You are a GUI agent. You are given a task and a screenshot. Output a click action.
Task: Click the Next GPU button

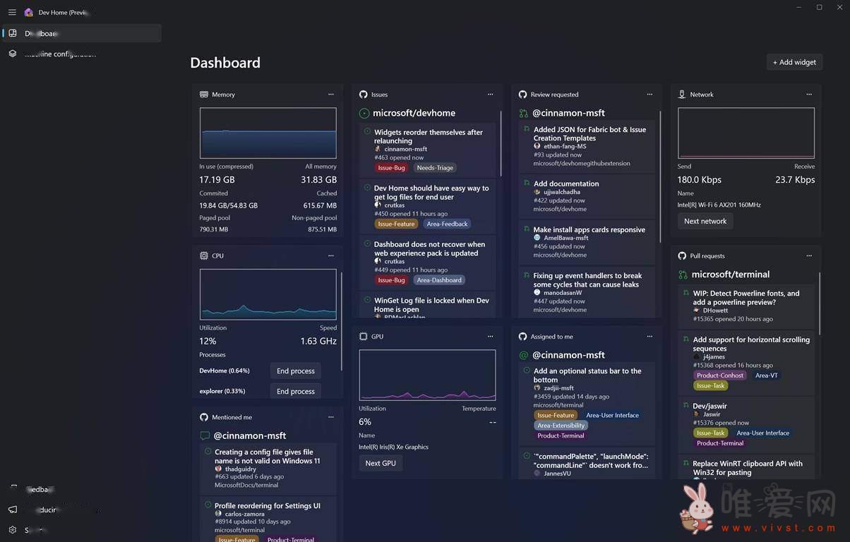(381, 463)
